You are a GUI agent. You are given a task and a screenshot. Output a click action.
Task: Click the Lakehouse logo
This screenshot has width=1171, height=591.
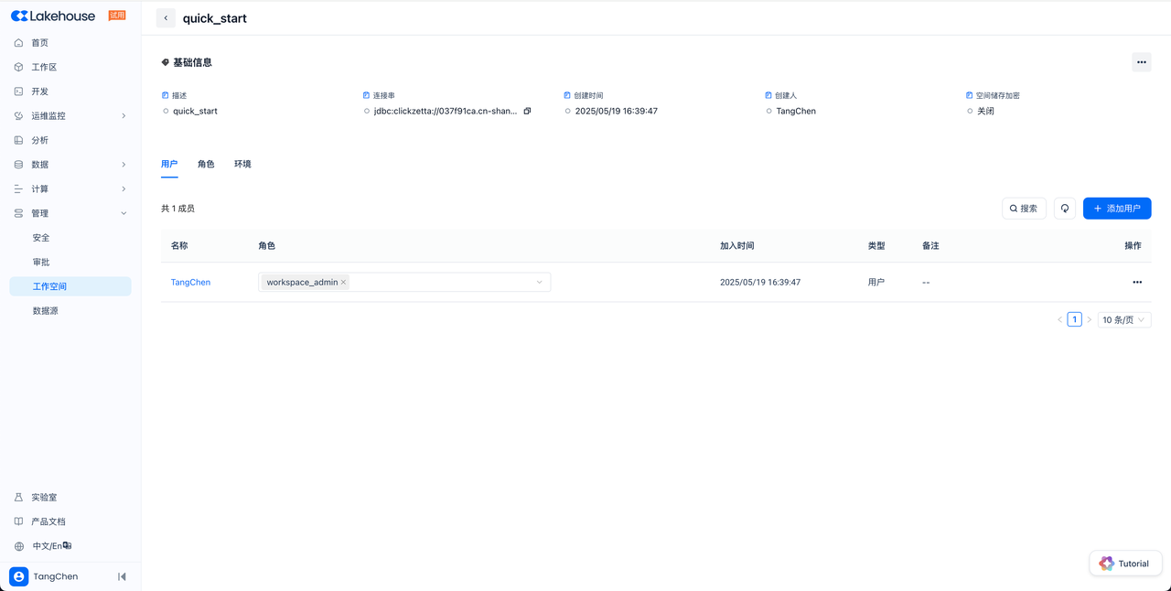53,16
